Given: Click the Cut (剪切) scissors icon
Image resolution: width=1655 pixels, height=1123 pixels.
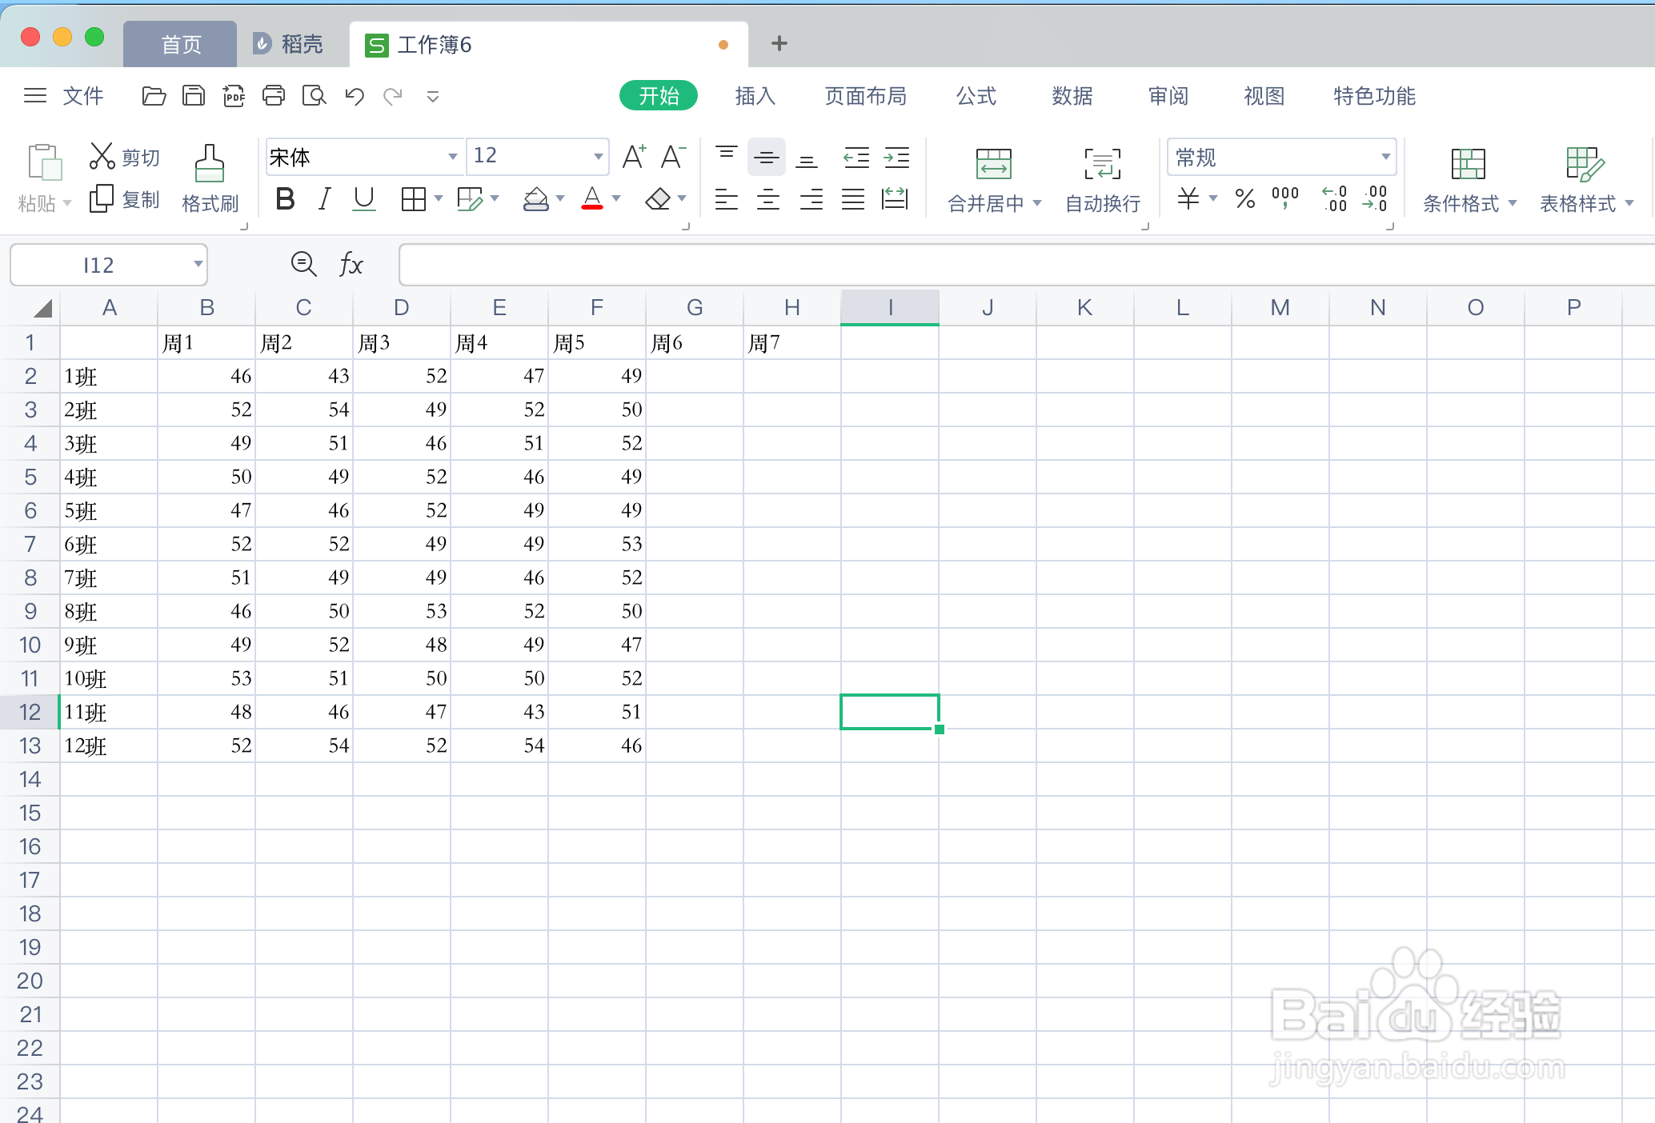Looking at the screenshot, I should (x=102, y=156).
